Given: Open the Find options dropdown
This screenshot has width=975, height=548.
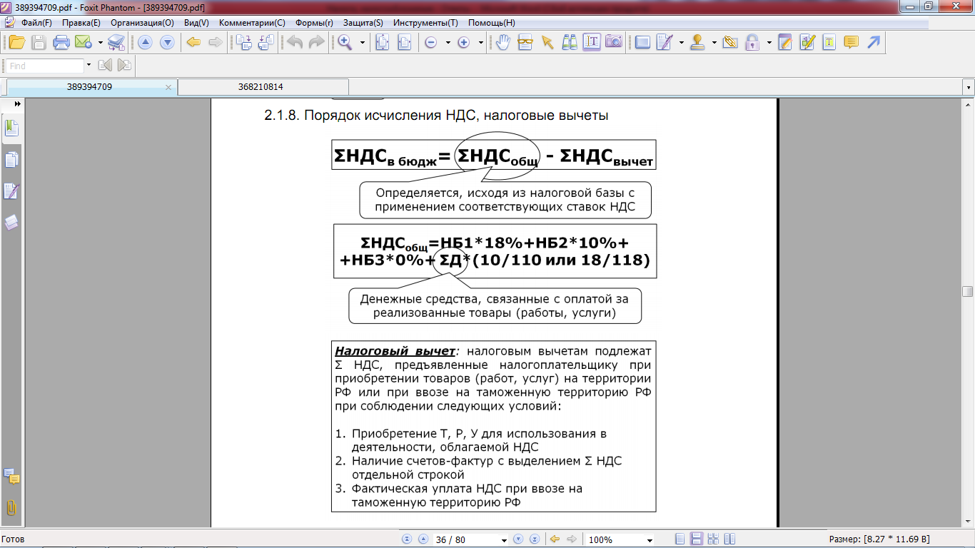Looking at the screenshot, I should pyautogui.click(x=89, y=66).
